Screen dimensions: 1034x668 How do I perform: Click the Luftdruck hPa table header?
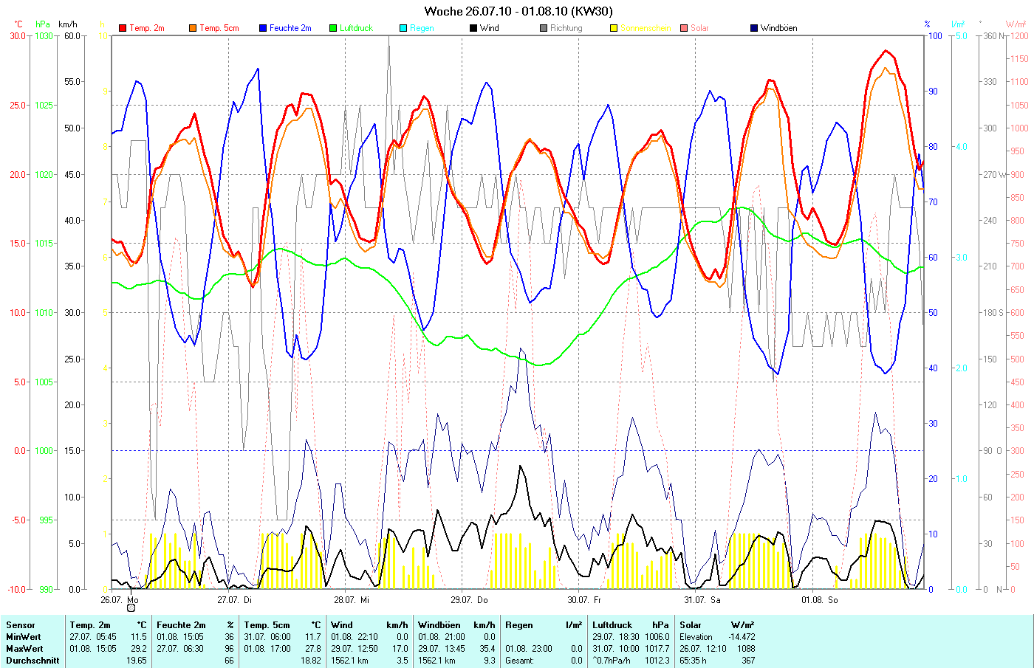click(x=630, y=625)
